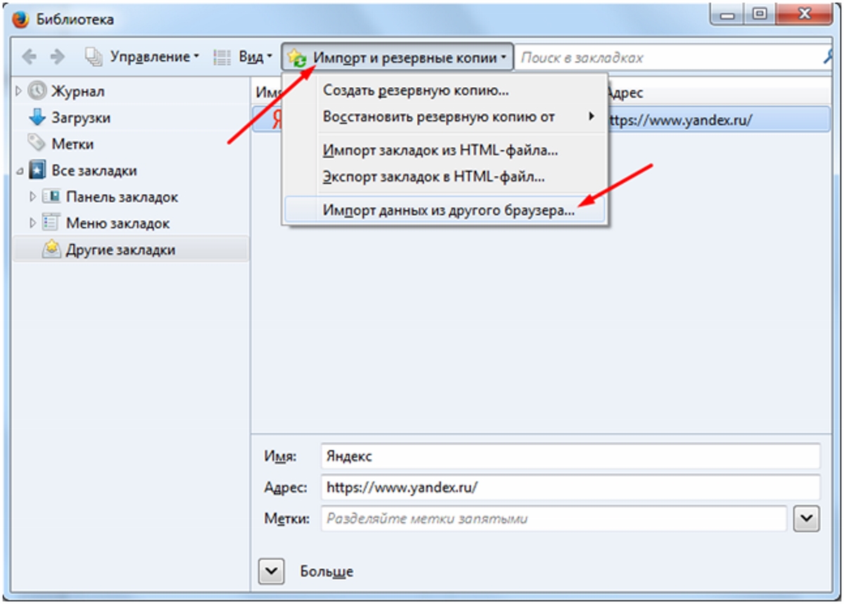Open the Вид views menu

pos(243,57)
